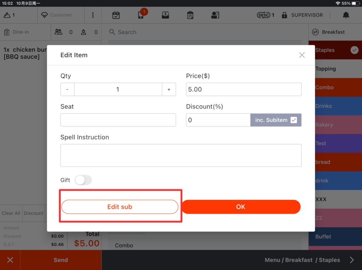Open mobile orders icon with badge
Screen dimensions: 362x270
[141, 15]
